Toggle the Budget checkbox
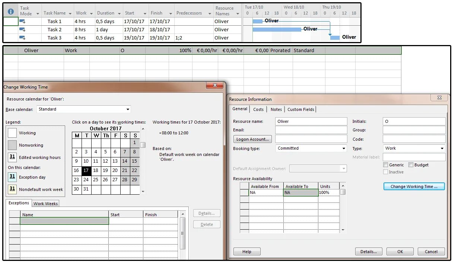 pyautogui.click(x=411, y=165)
